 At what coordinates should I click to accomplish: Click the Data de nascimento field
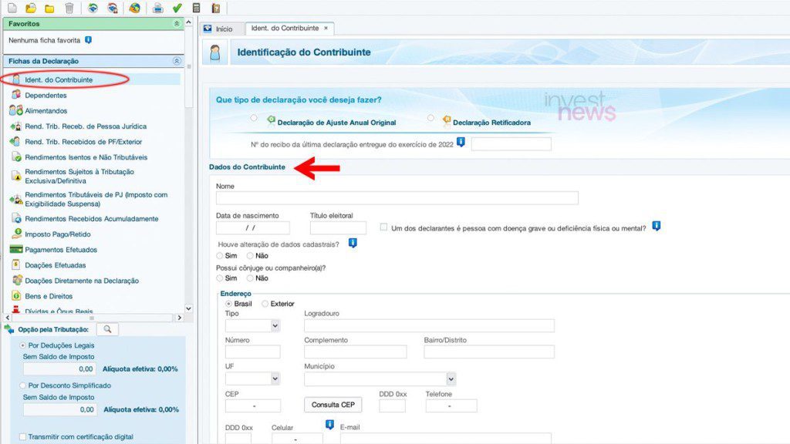pos(252,228)
